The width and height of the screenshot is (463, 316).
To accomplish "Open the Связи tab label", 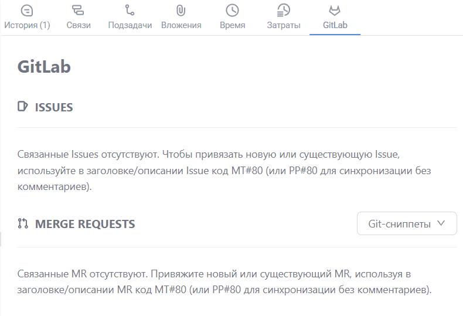I will (79, 25).
